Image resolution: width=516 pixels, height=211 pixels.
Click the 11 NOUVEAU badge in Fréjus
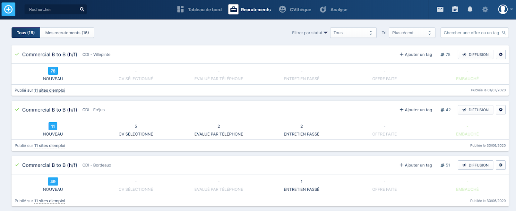click(53, 126)
